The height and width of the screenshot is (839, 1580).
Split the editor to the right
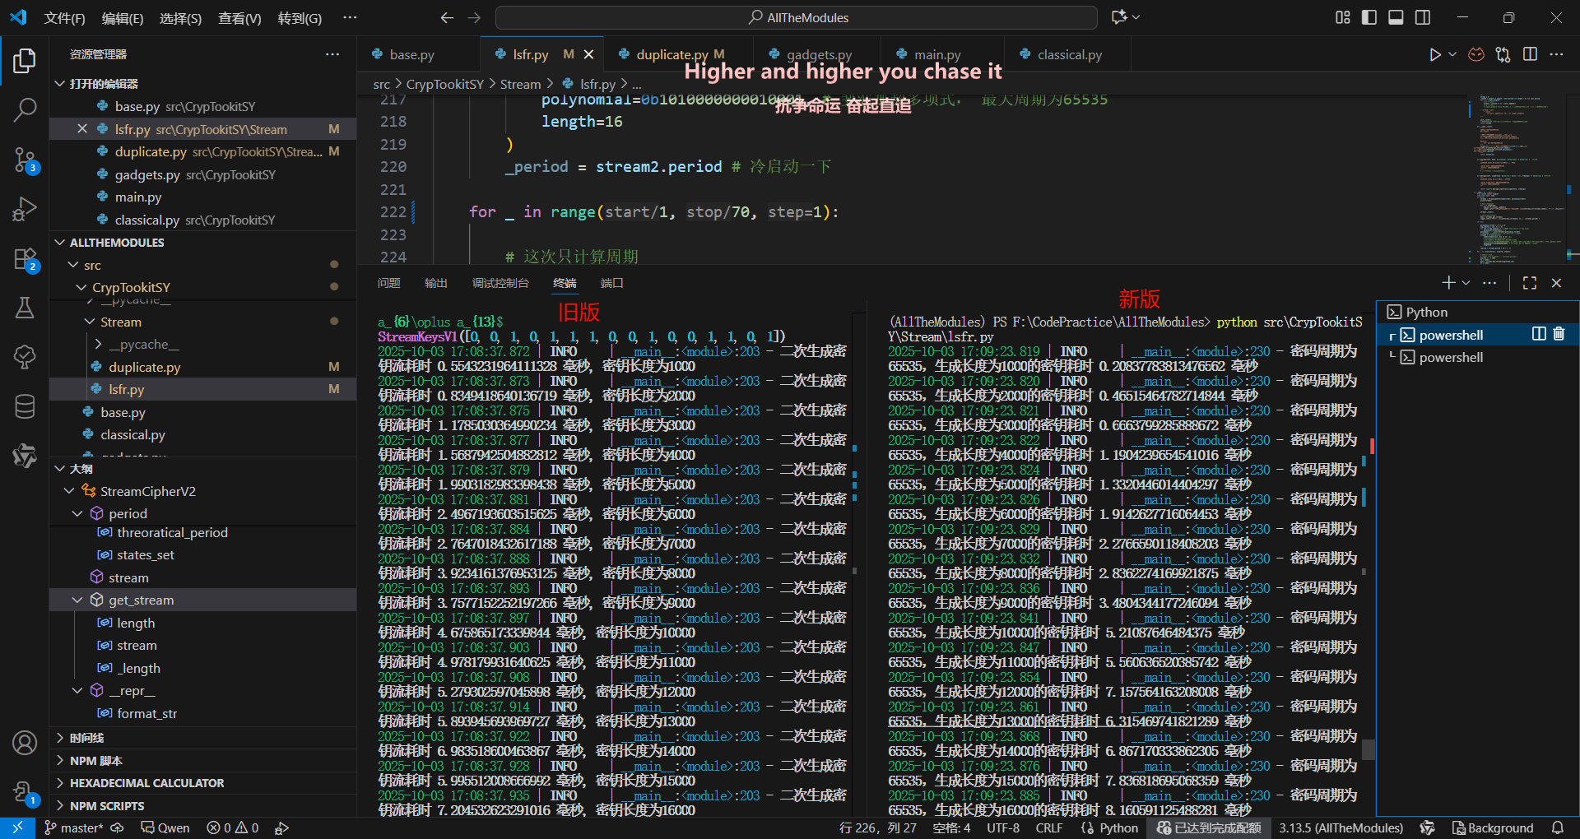[1530, 54]
